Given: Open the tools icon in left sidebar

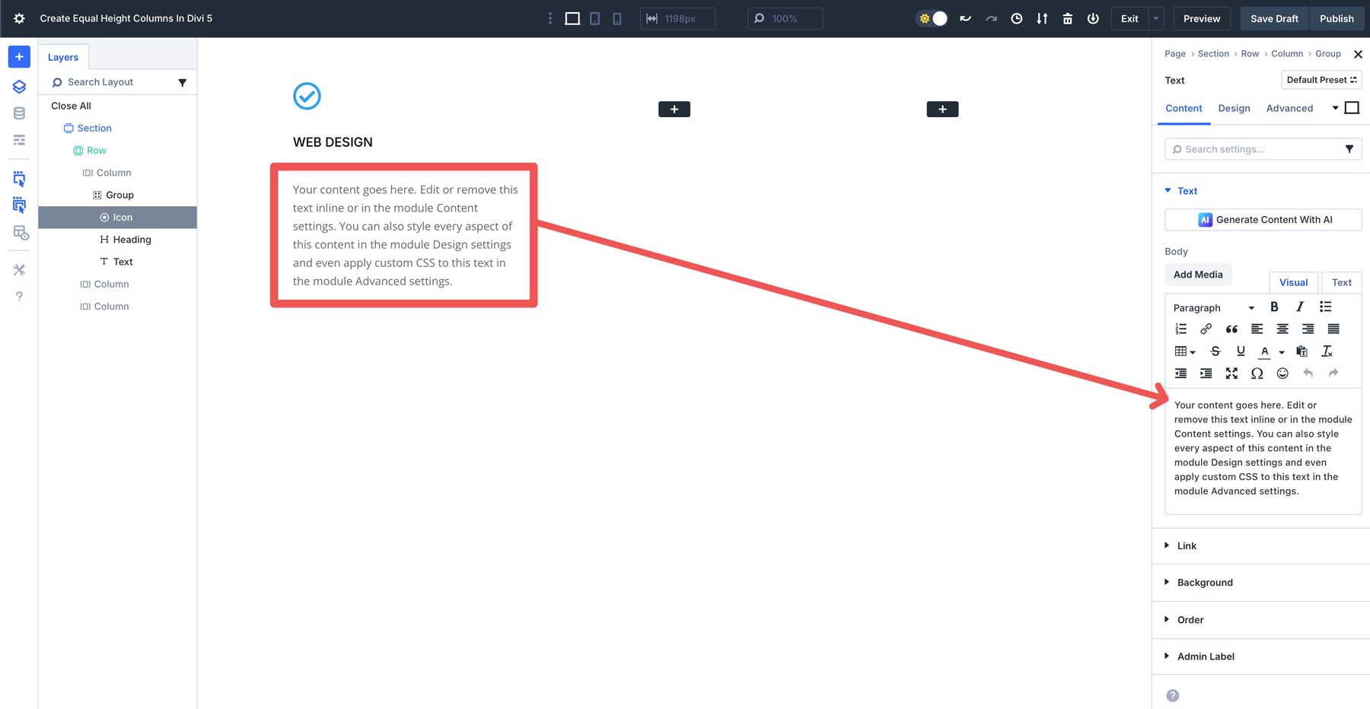Looking at the screenshot, I should point(19,270).
